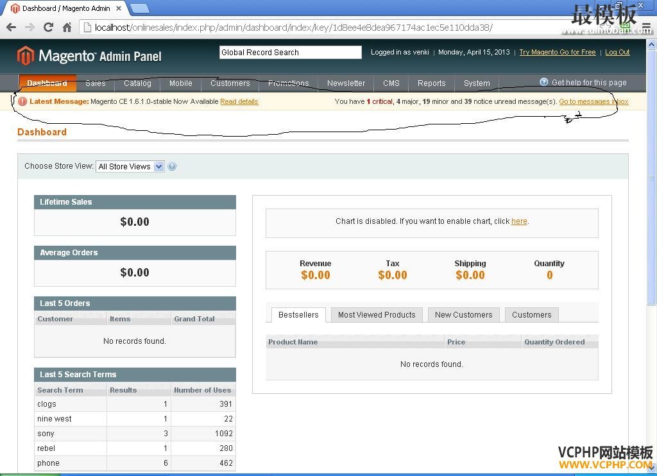Open the System menu
Image resolution: width=657 pixels, height=476 pixels.
[477, 83]
